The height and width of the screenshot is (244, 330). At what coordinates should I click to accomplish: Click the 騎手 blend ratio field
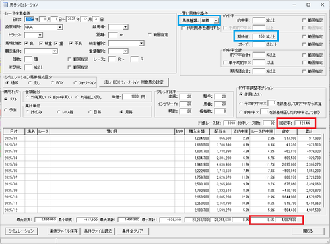tap(220, 96)
